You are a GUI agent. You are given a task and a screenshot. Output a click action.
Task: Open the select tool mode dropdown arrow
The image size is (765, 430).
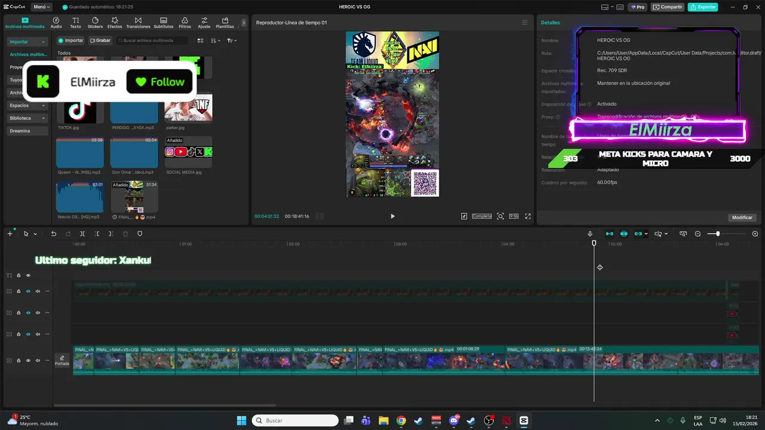click(35, 234)
